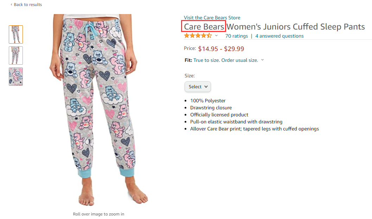Select the third close-up print thumbnail
Image resolution: width=372 pixels, height=219 pixels.
[16, 77]
